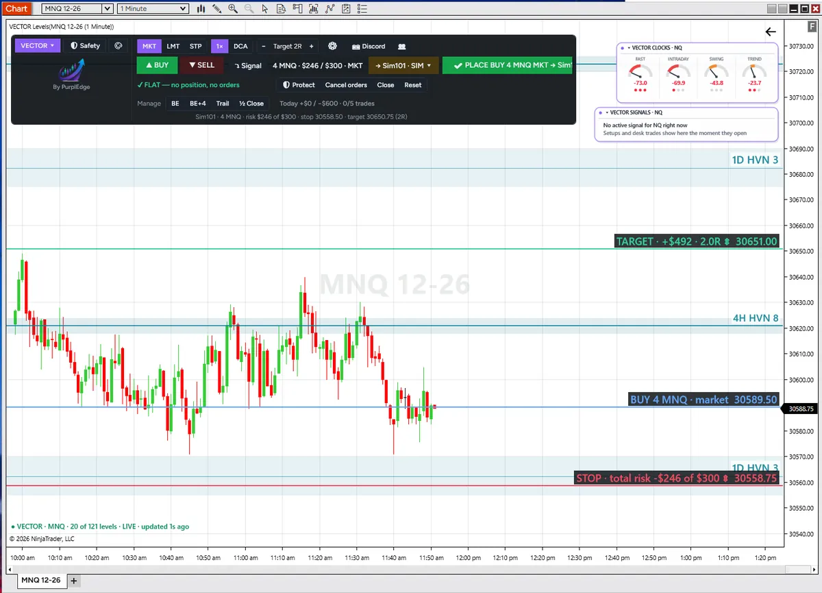The image size is (822, 593).
Task: Select the MKT order type
Action: pyautogui.click(x=149, y=47)
